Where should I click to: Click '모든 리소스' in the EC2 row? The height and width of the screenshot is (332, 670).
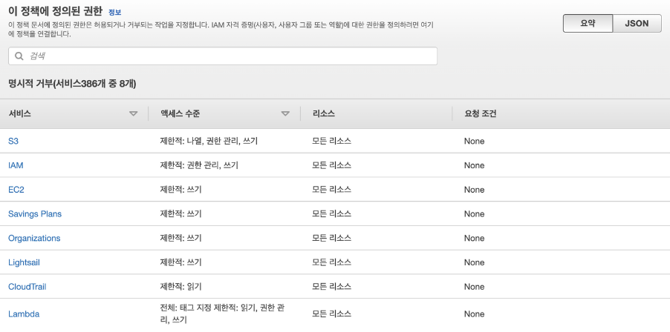click(x=332, y=190)
